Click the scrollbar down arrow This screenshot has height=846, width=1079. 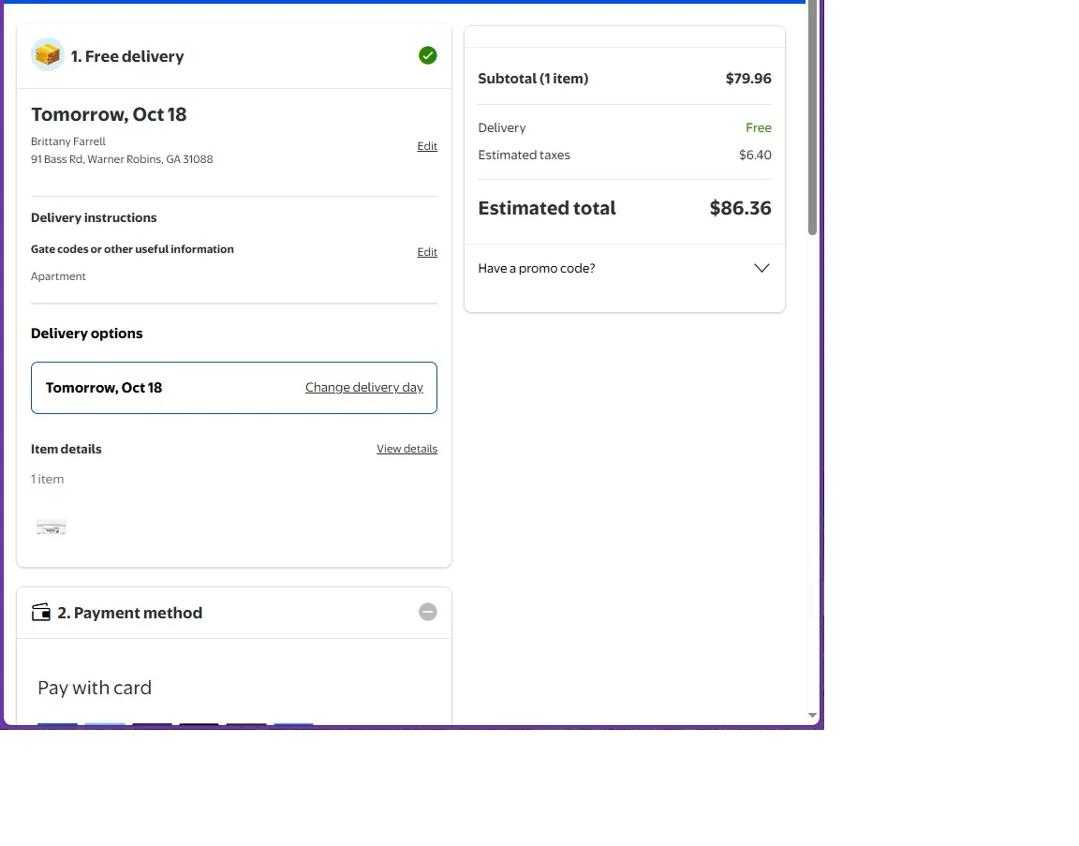(812, 715)
